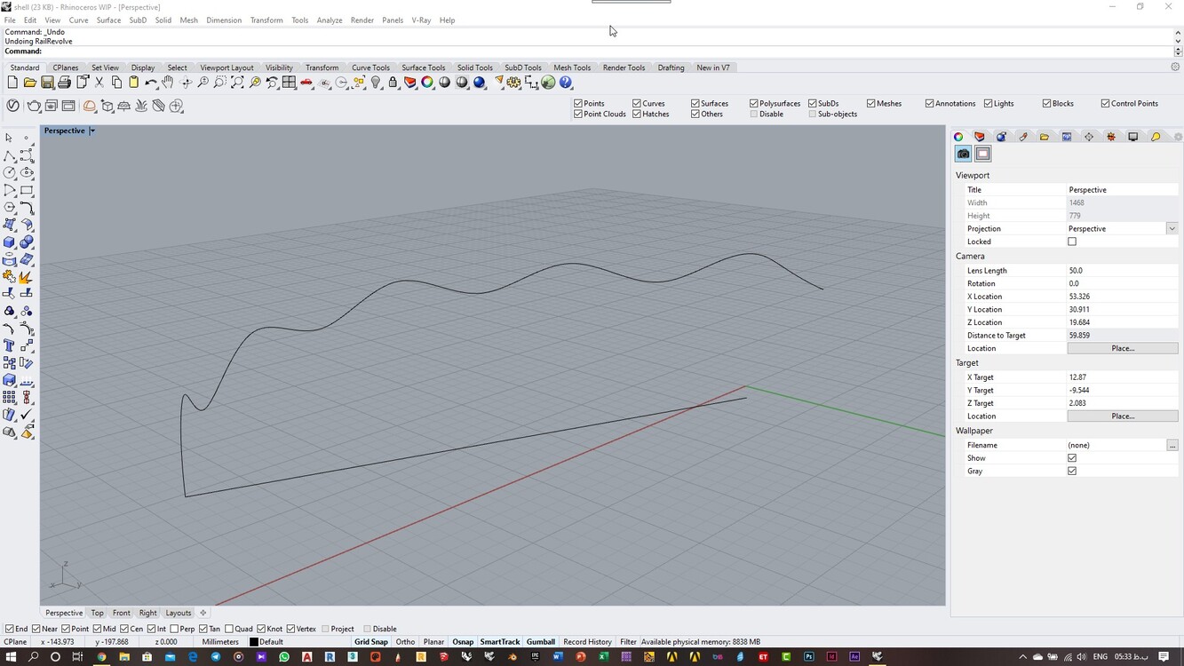The image size is (1184, 666).
Task: Click the padlock Lock objects icon
Action: click(393, 83)
